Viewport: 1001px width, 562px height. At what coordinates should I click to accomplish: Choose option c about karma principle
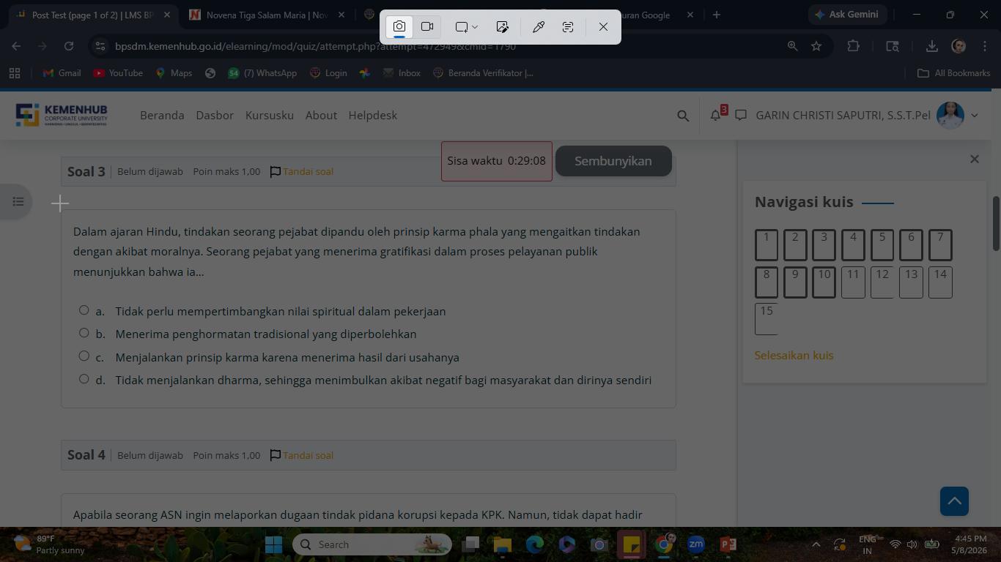(84, 356)
